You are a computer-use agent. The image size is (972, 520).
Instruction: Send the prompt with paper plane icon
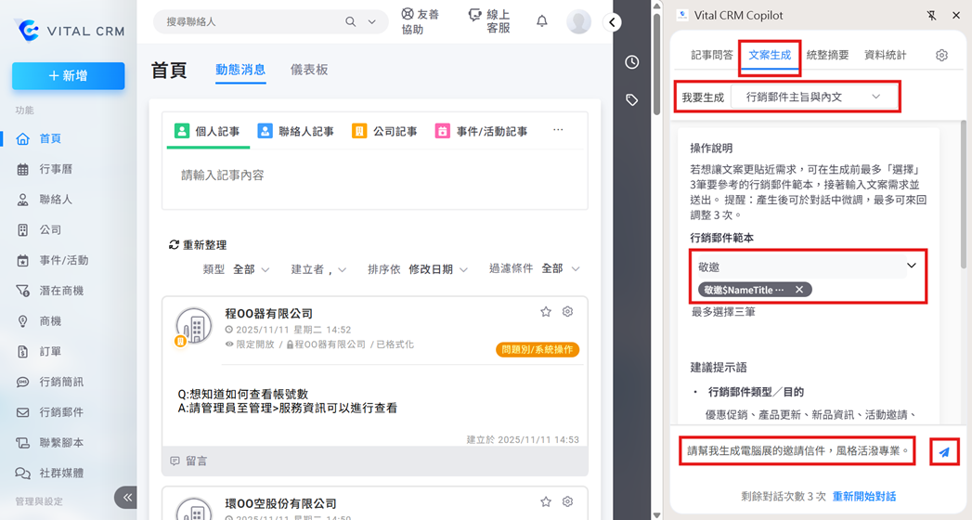[x=943, y=452]
